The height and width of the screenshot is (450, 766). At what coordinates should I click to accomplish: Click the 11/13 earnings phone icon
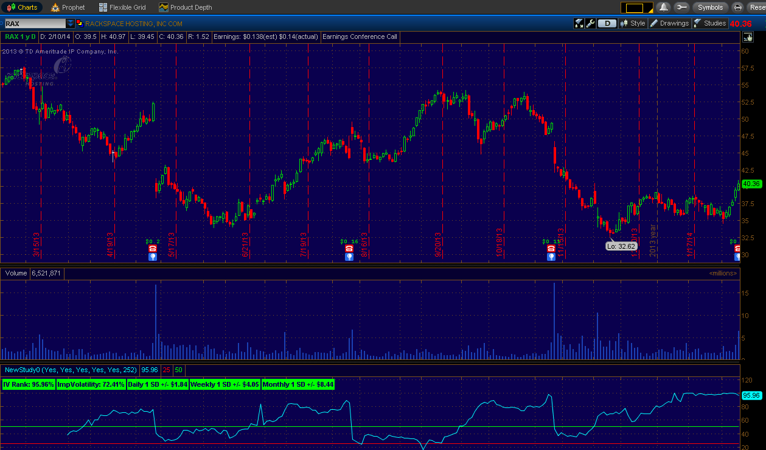[551, 249]
